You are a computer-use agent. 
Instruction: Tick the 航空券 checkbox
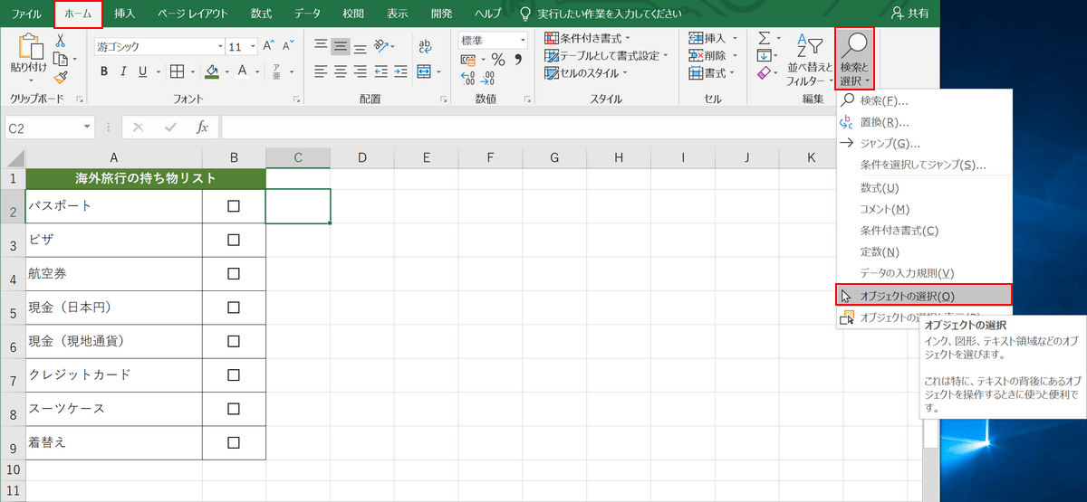pos(234,274)
